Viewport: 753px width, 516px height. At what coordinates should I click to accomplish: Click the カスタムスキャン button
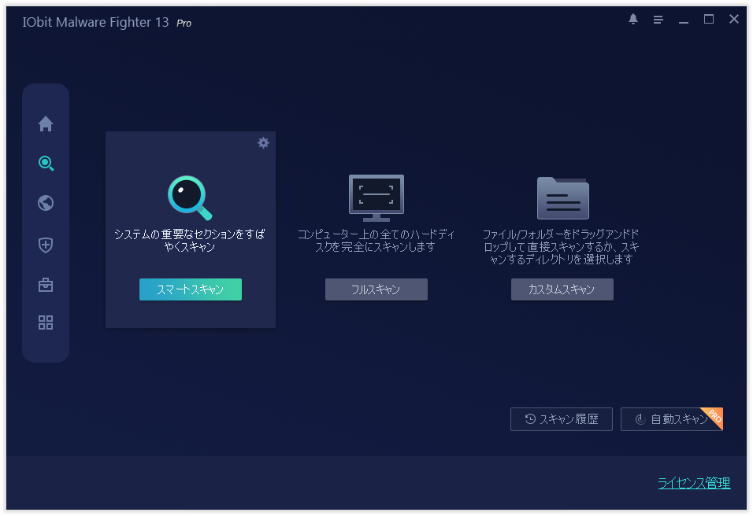pos(562,289)
